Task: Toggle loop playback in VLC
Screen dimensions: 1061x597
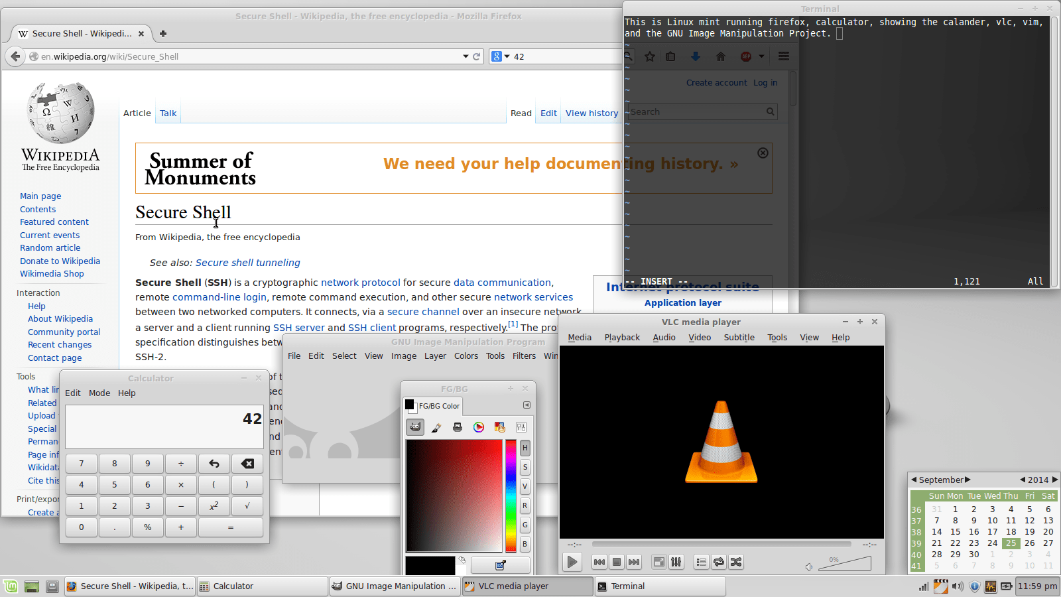Action: tap(718, 562)
